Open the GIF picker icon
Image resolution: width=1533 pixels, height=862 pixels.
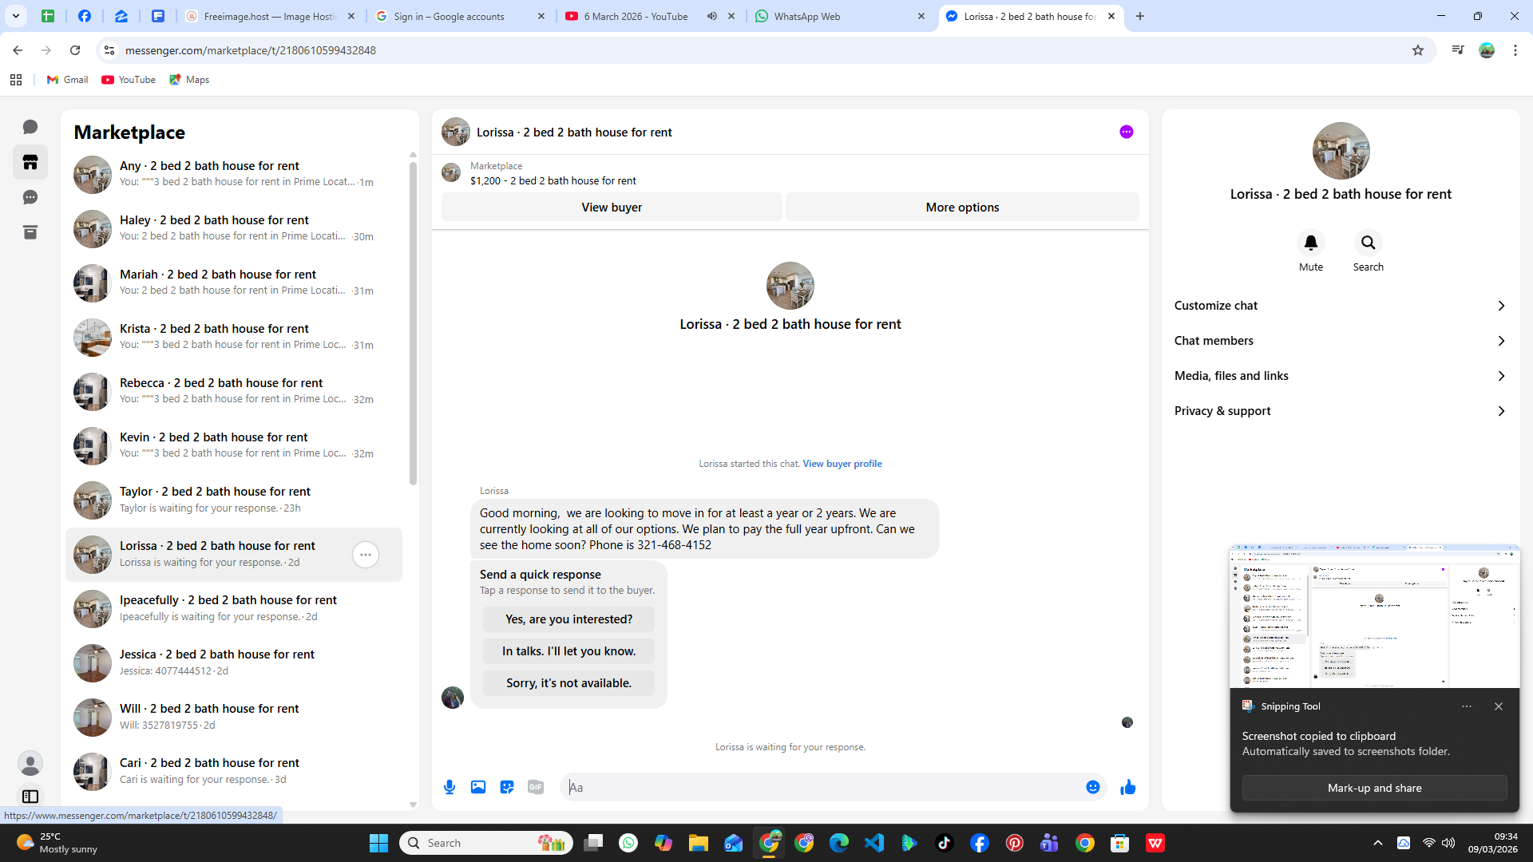pyautogui.click(x=536, y=787)
